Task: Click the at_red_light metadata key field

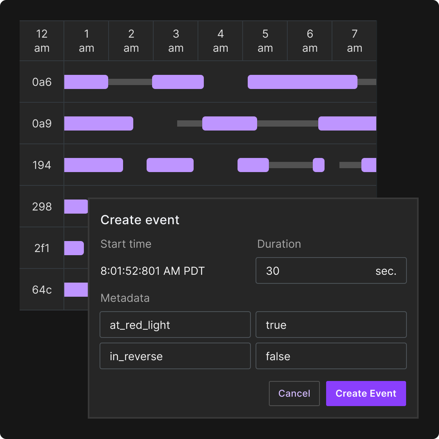Action: (175, 325)
